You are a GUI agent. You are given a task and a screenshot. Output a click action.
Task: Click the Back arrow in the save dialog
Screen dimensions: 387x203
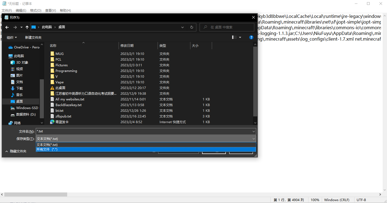7,27
